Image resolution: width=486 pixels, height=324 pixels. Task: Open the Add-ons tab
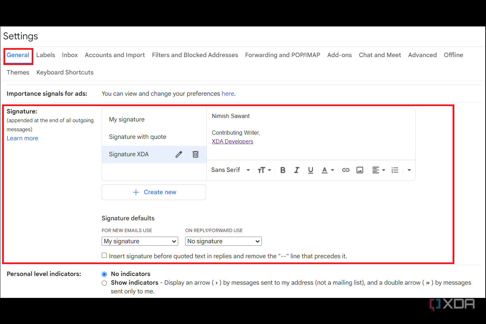339,55
